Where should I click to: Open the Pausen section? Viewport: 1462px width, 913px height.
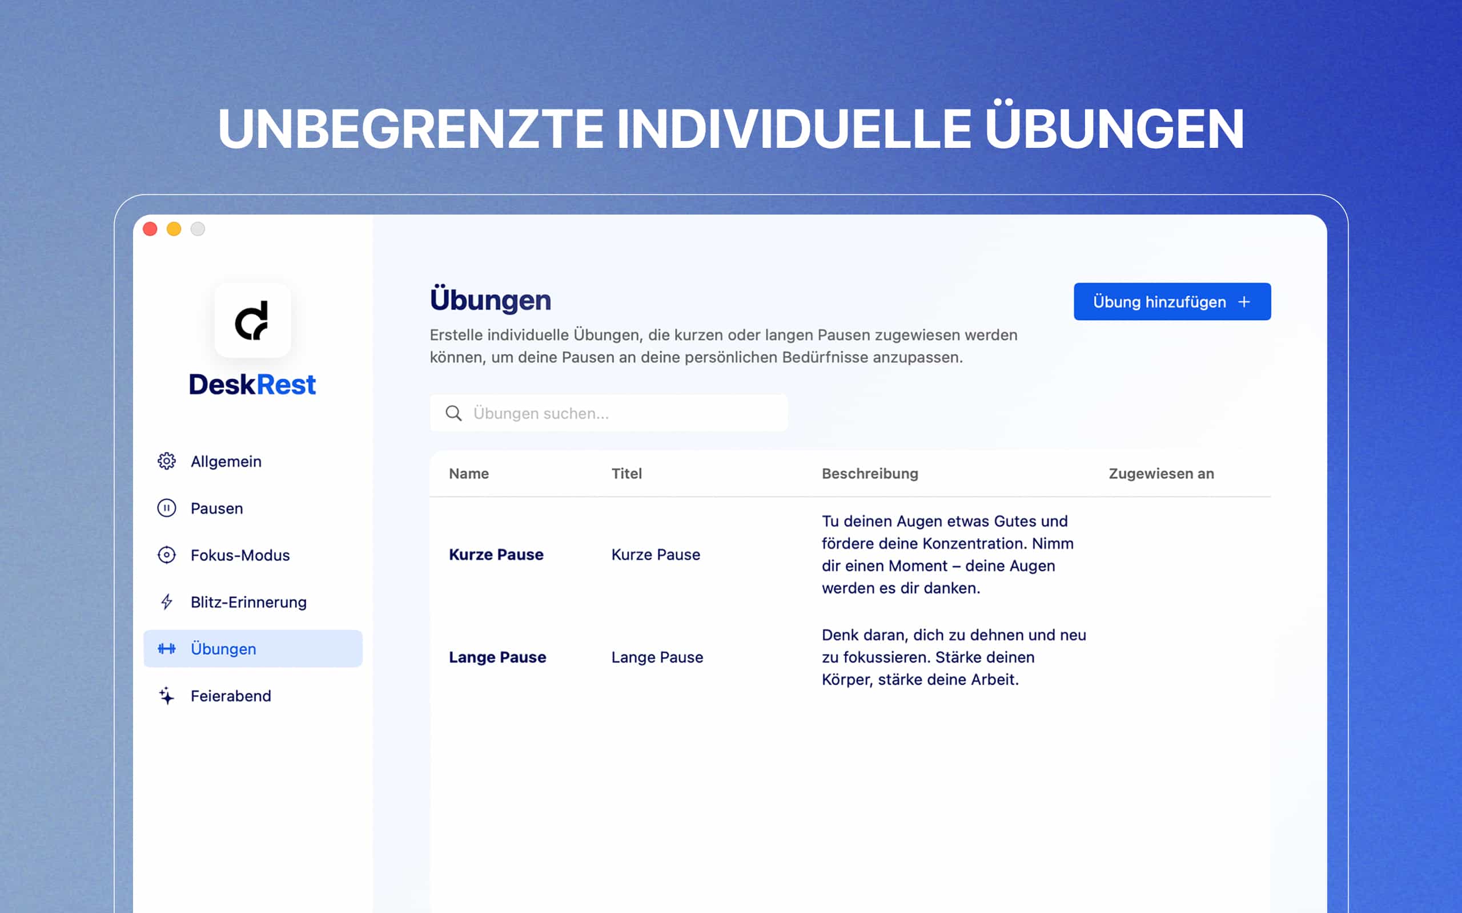click(216, 508)
